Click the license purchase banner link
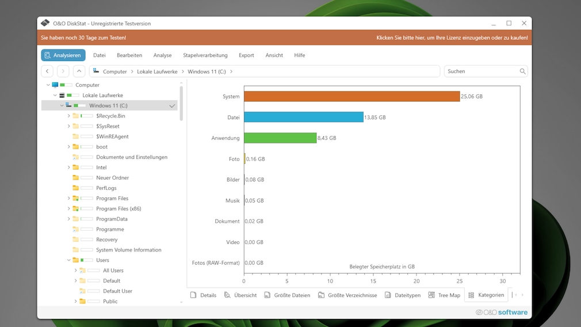581x327 pixels. (x=452, y=38)
